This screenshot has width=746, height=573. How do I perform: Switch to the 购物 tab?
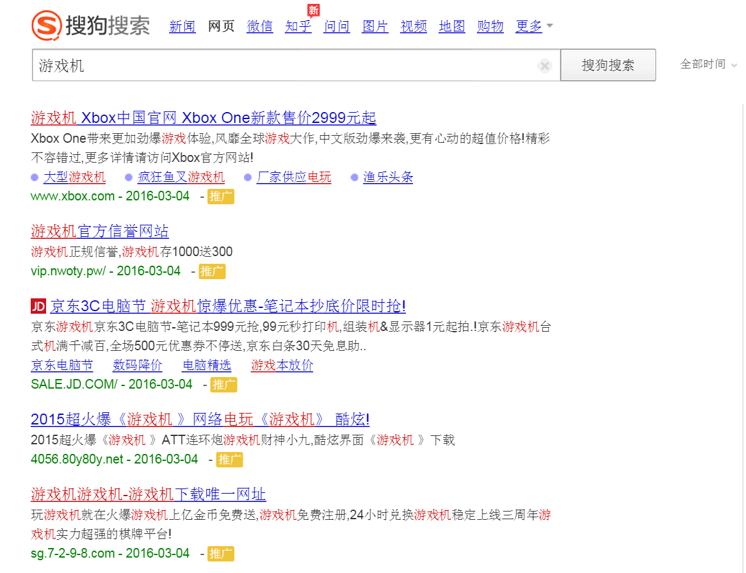point(491,26)
